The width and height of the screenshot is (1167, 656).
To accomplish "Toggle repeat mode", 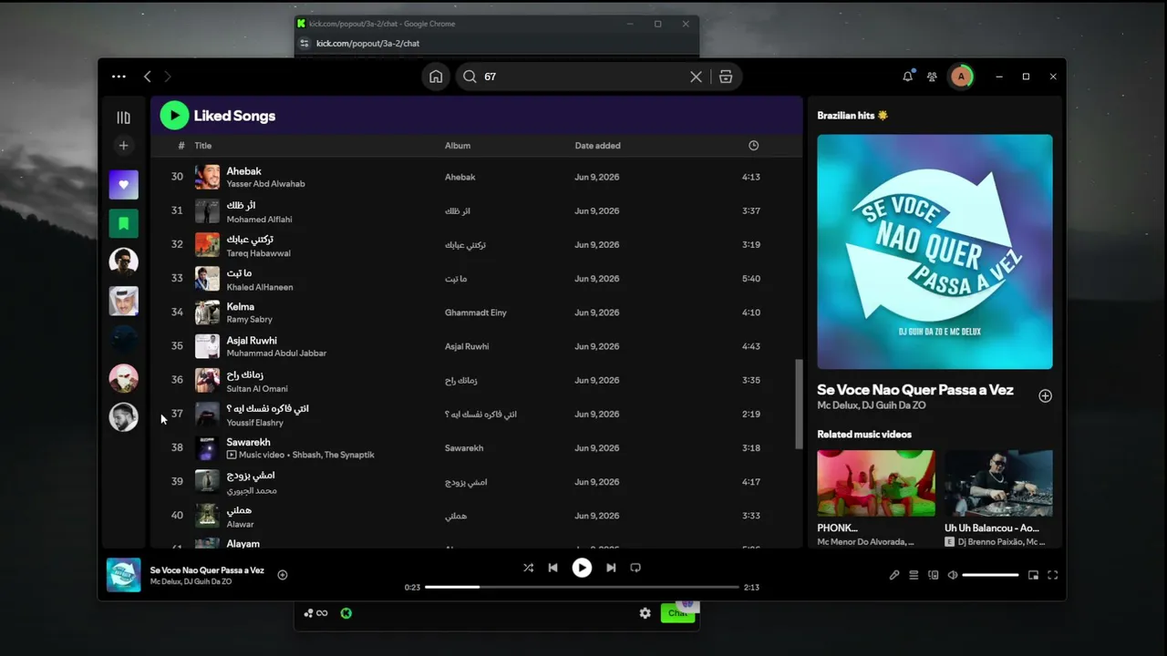I will click(635, 568).
